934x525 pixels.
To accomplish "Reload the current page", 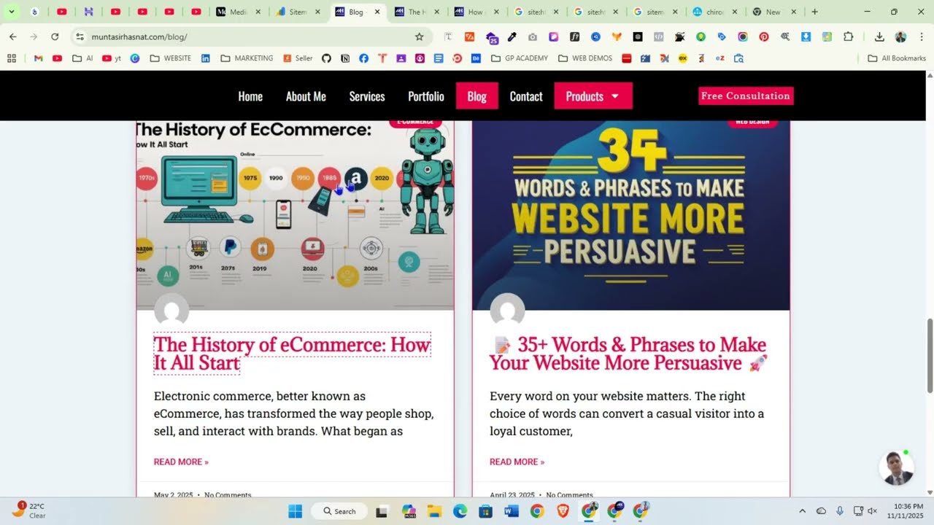I will 55,36.
